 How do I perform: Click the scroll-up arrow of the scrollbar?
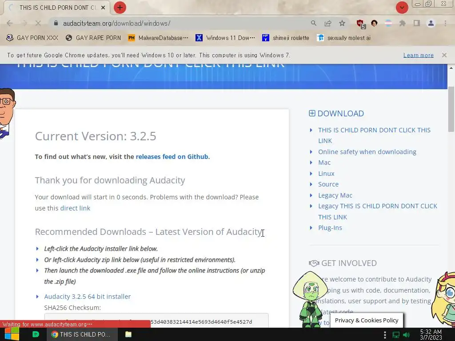pos(451,68)
